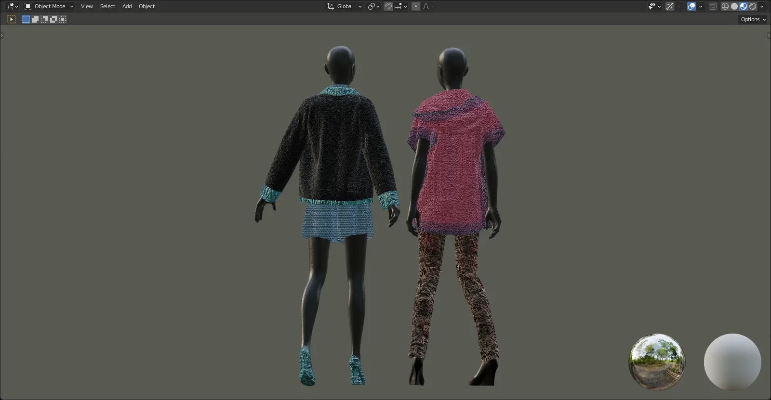Open the Object menu
This screenshot has height=400, width=771.
coord(146,6)
